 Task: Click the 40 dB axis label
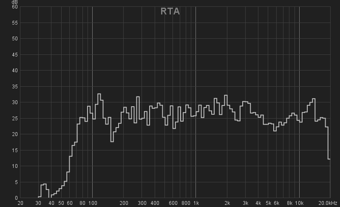(15, 71)
